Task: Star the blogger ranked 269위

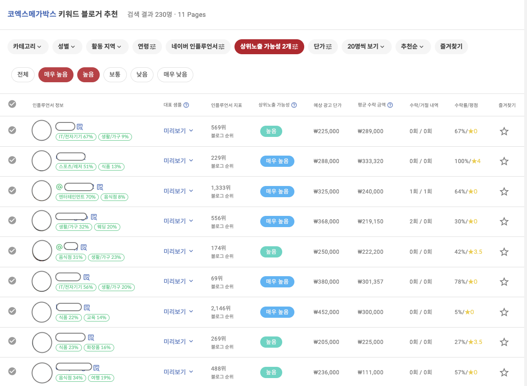Action: coord(504,342)
